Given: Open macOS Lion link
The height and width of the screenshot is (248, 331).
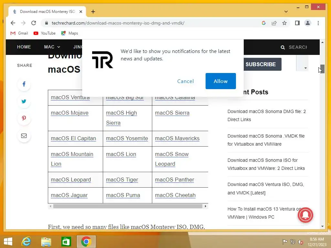Looking at the screenshot, I should tap(121, 154).
